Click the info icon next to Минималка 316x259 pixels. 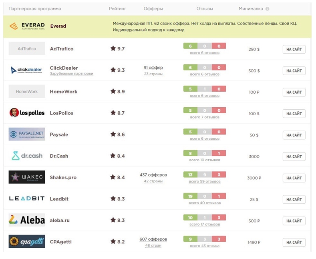click(267, 9)
